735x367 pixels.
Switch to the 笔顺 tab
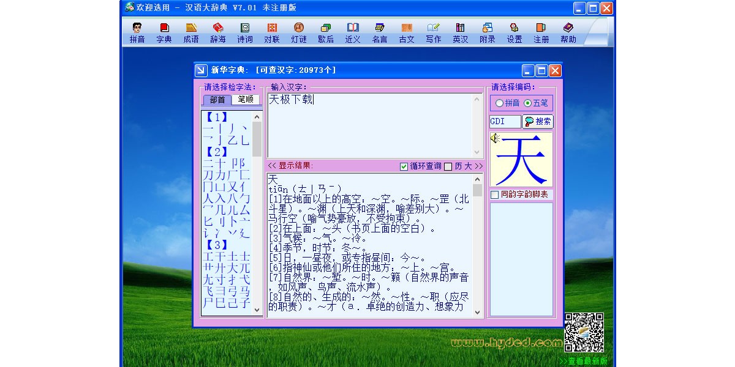[x=246, y=99]
